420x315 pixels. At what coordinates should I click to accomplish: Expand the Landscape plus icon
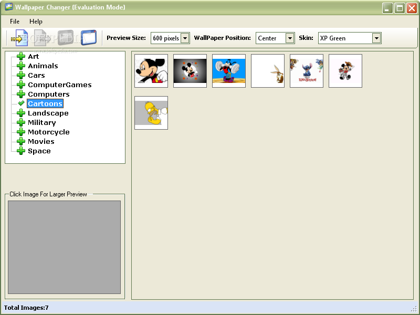pyautogui.click(x=21, y=113)
